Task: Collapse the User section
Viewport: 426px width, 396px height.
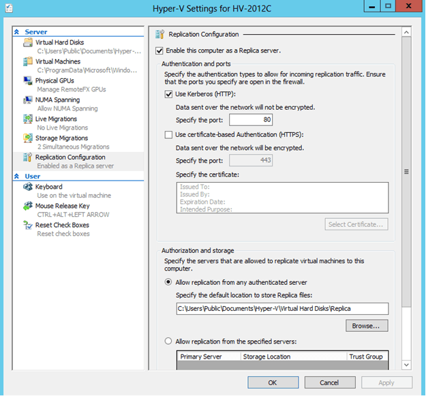Action: point(16,177)
